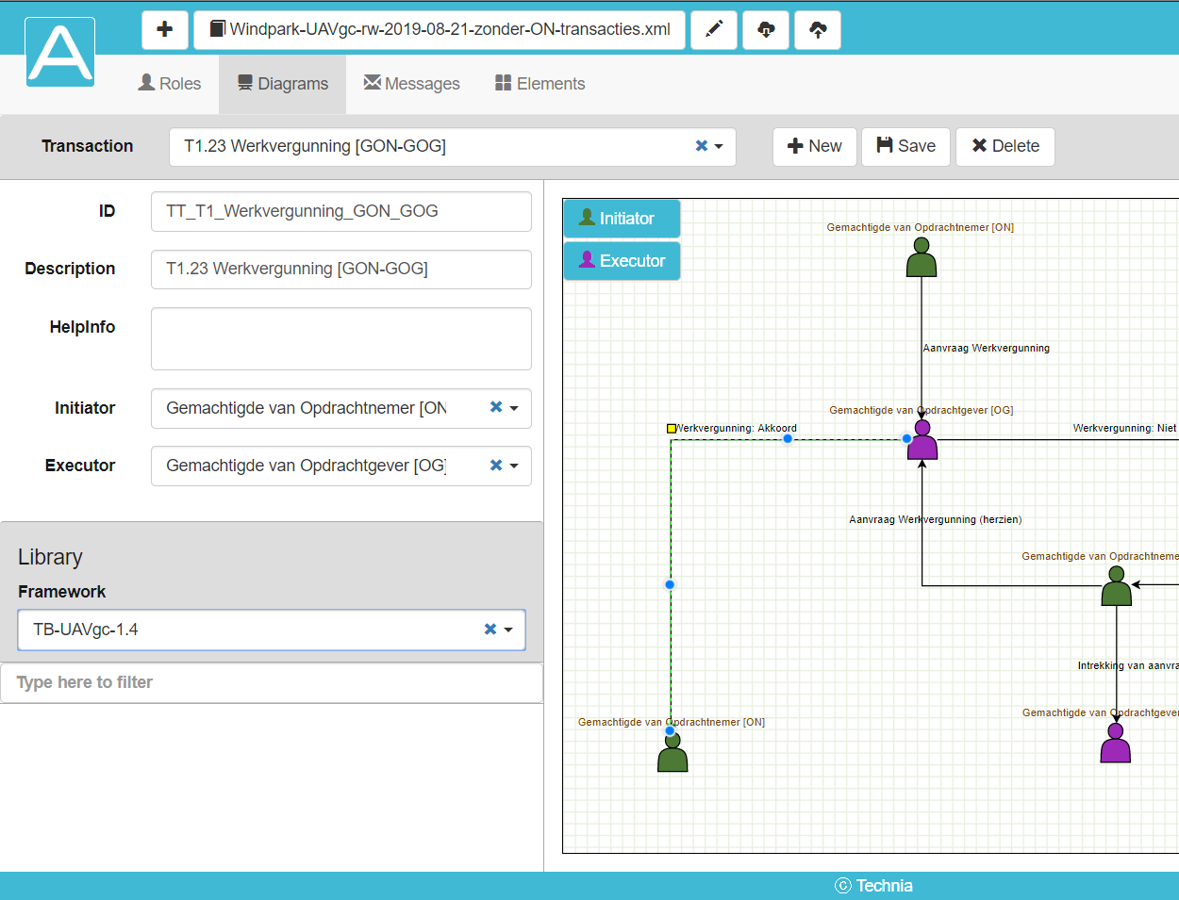Save the current transaction

905,146
